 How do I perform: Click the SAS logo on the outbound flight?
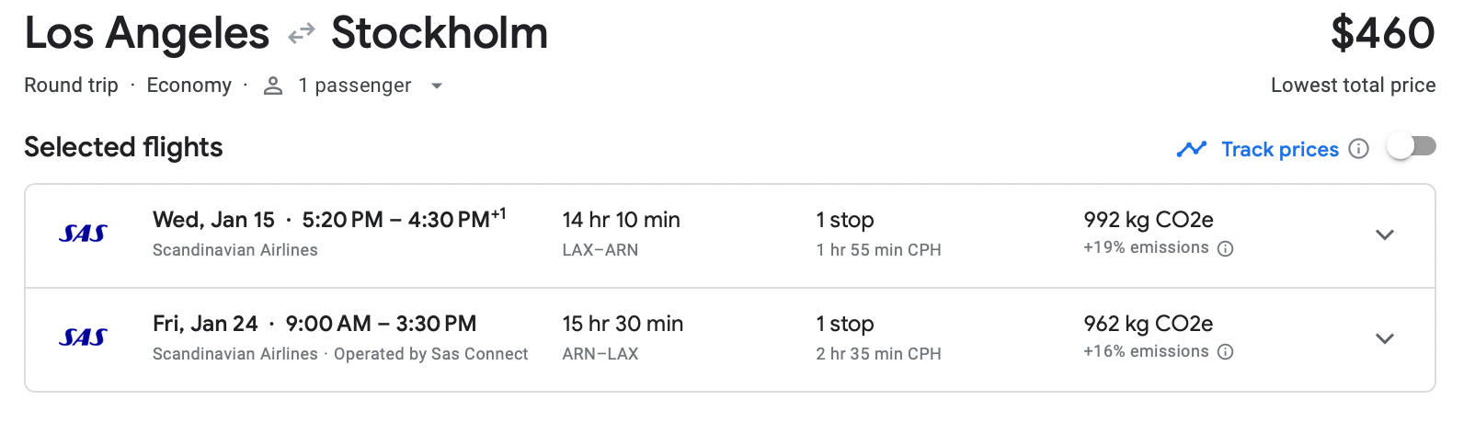click(83, 234)
